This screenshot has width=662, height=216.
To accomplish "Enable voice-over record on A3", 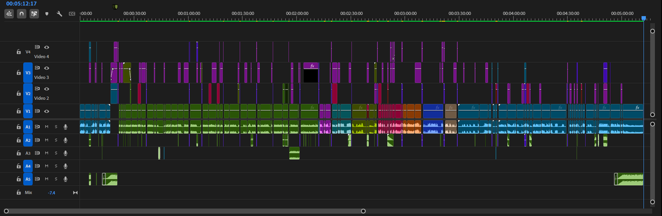I will point(65,153).
